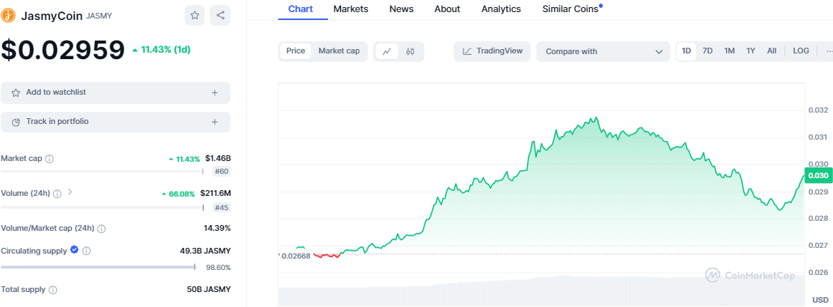The image size is (833, 307).
Task: Show Volume/Market cap (24h) info icon
Action: click(101, 229)
